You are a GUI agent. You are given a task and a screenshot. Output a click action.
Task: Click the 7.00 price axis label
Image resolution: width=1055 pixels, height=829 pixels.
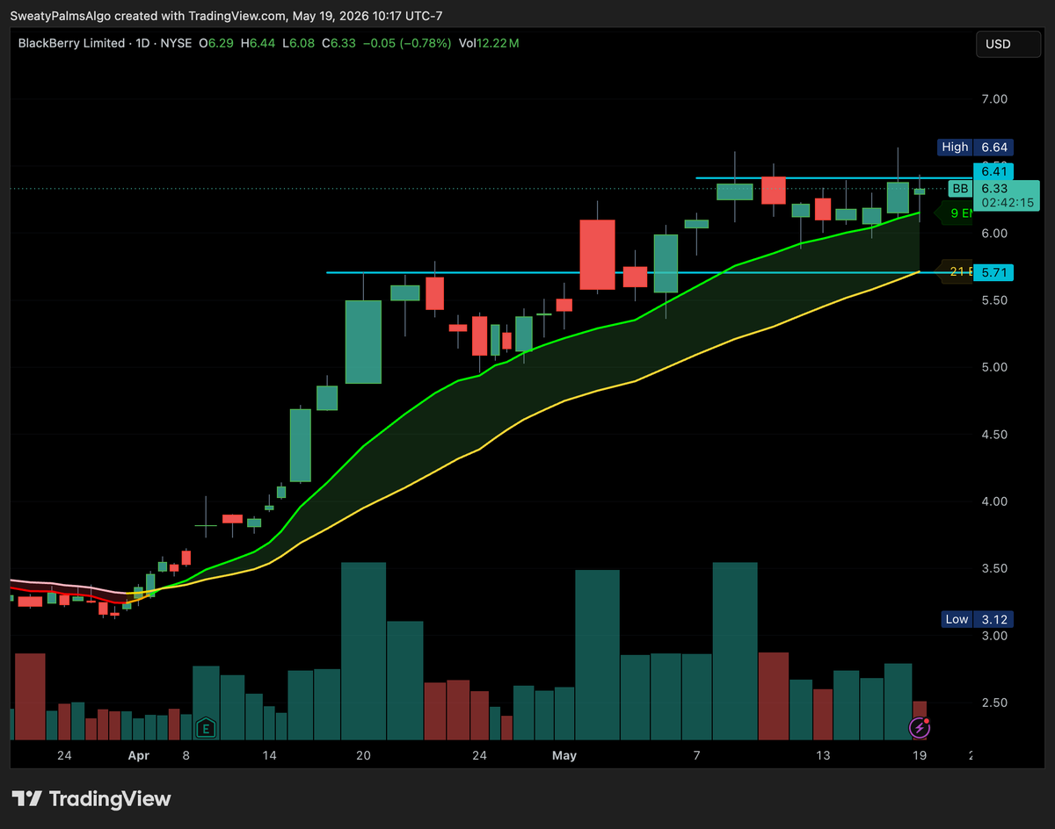tap(994, 99)
